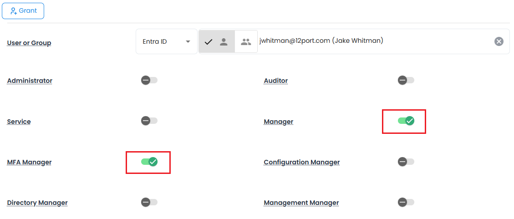This screenshot has height=219, width=514.
Task: Enable the Administrator role toggle
Action: point(149,81)
